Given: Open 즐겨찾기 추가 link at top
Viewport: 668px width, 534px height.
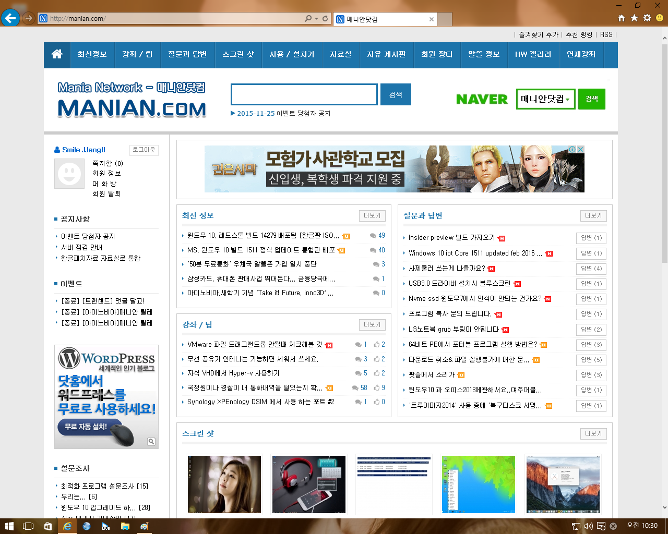Looking at the screenshot, I should coord(539,34).
